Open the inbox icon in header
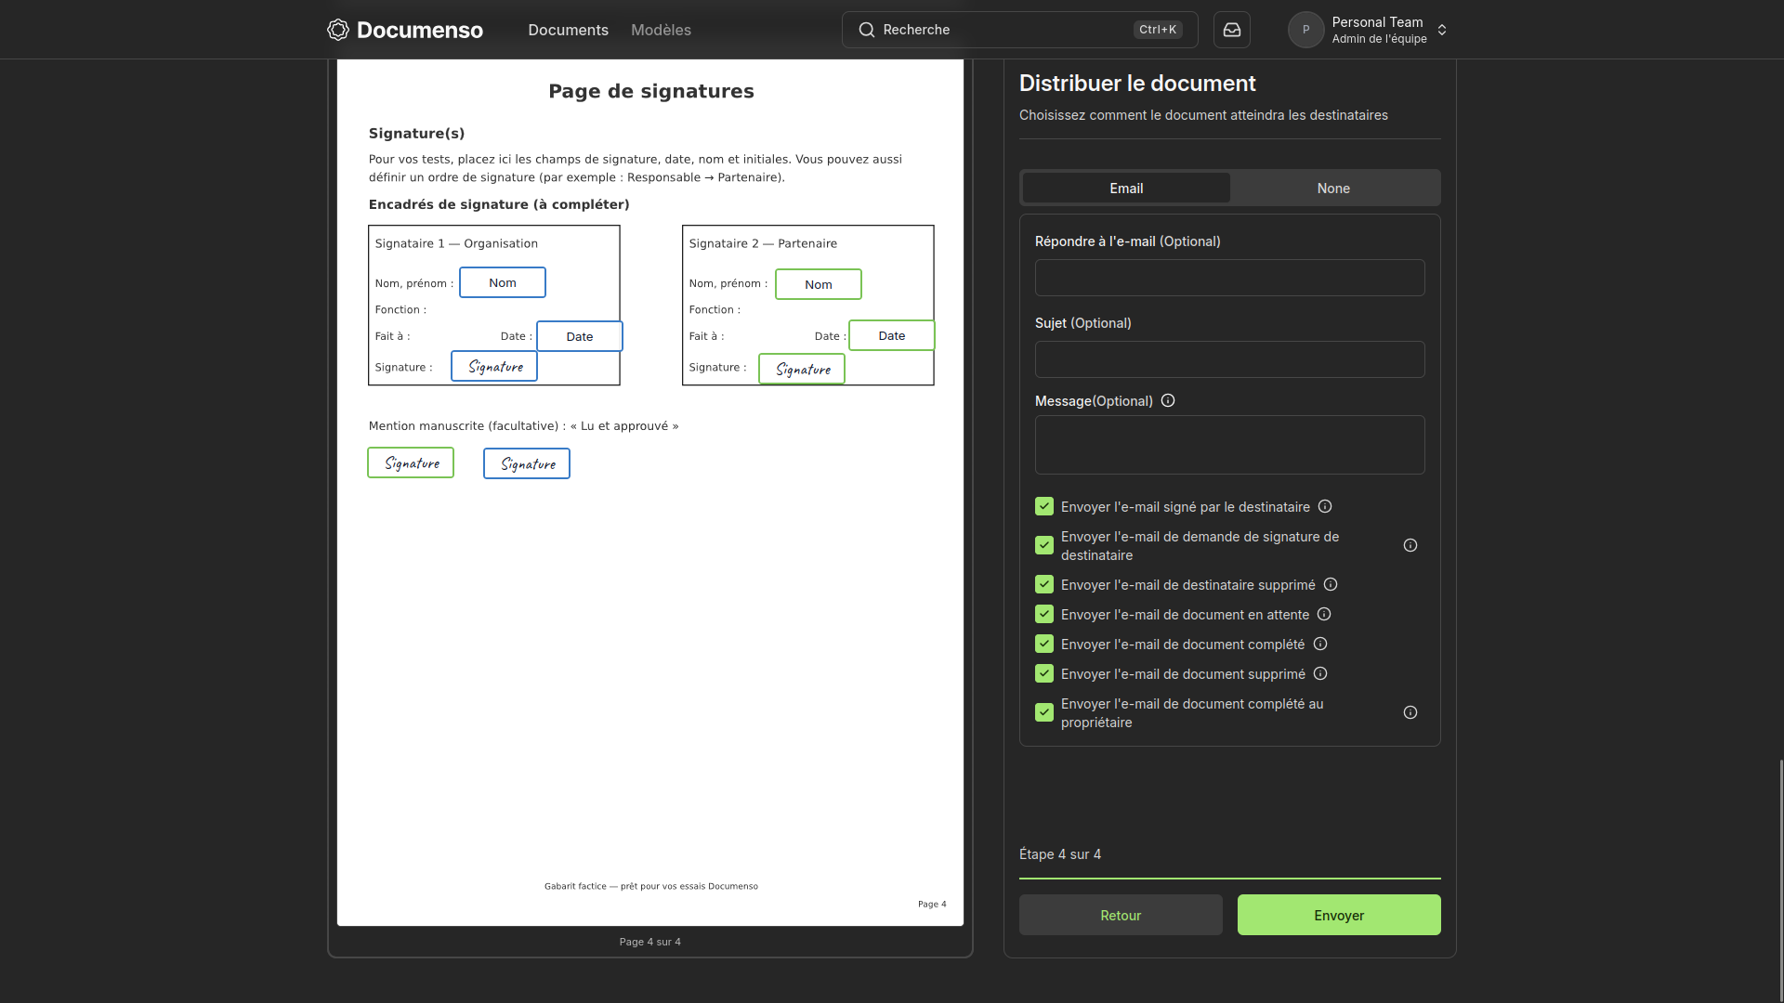1784x1003 pixels. [1231, 30]
